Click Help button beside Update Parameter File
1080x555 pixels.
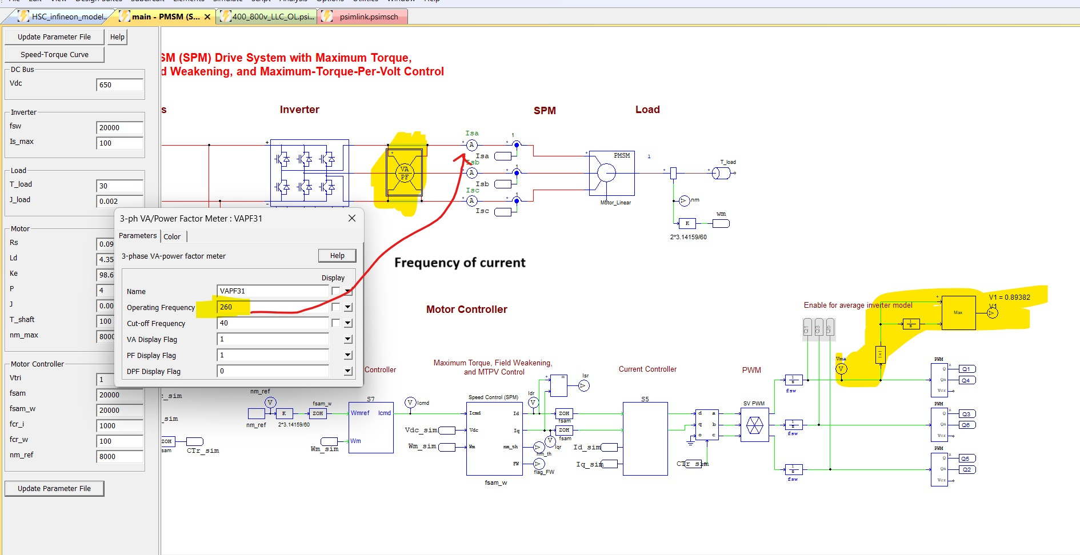click(117, 37)
